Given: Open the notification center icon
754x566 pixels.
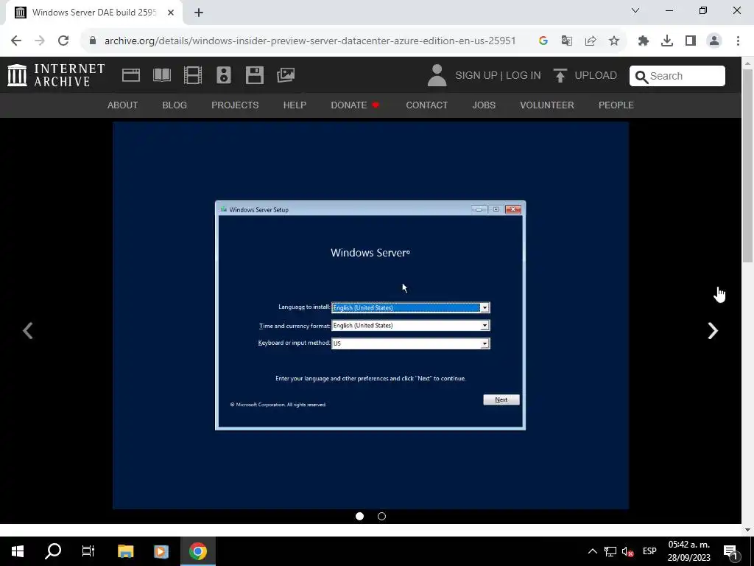Looking at the screenshot, I should point(731,551).
